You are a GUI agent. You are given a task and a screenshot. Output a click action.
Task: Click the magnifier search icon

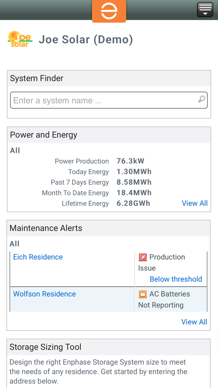click(202, 100)
